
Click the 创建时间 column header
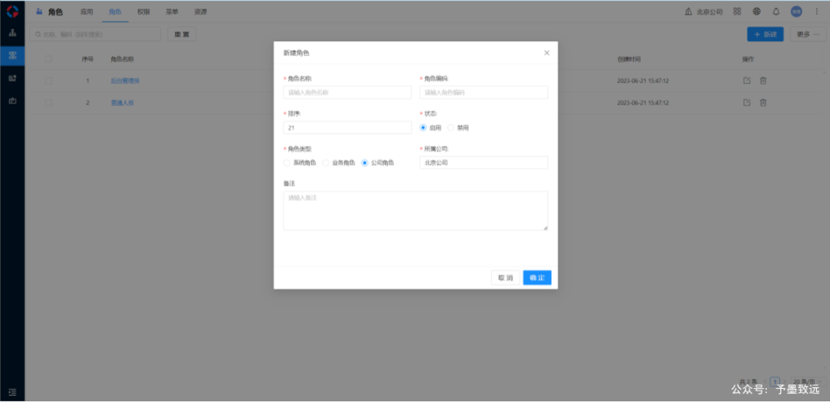[x=629, y=58]
